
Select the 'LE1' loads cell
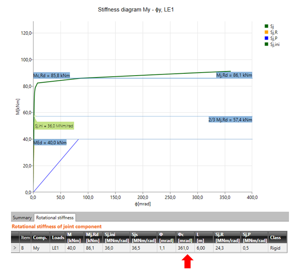click(x=58, y=248)
